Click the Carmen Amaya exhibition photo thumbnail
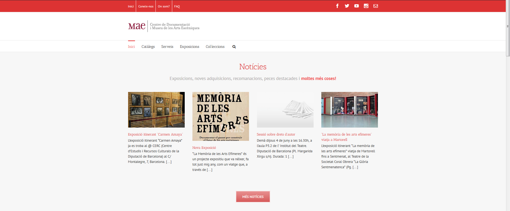Screen dimensions: 510x211 click(156, 110)
